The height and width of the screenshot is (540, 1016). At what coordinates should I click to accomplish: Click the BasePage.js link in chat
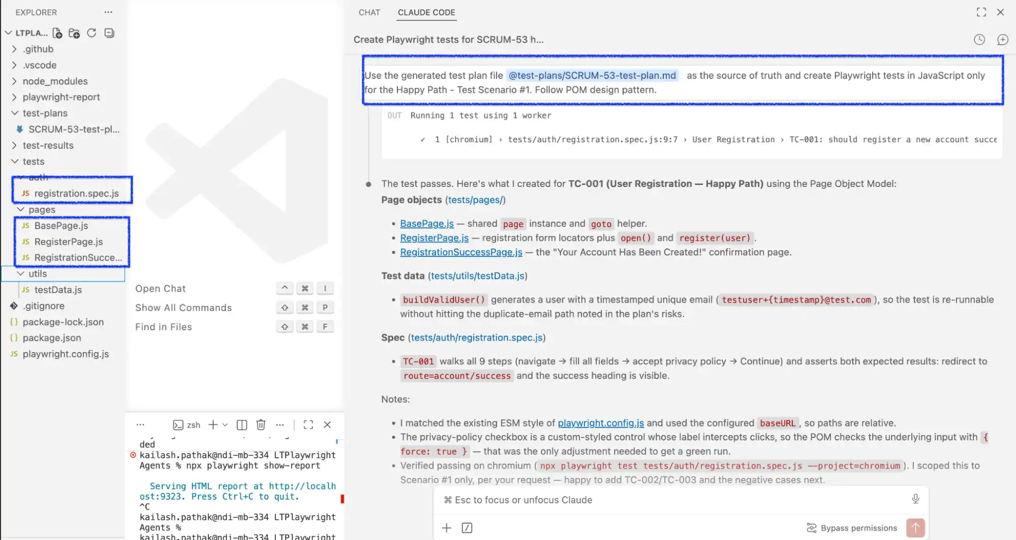coord(426,224)
